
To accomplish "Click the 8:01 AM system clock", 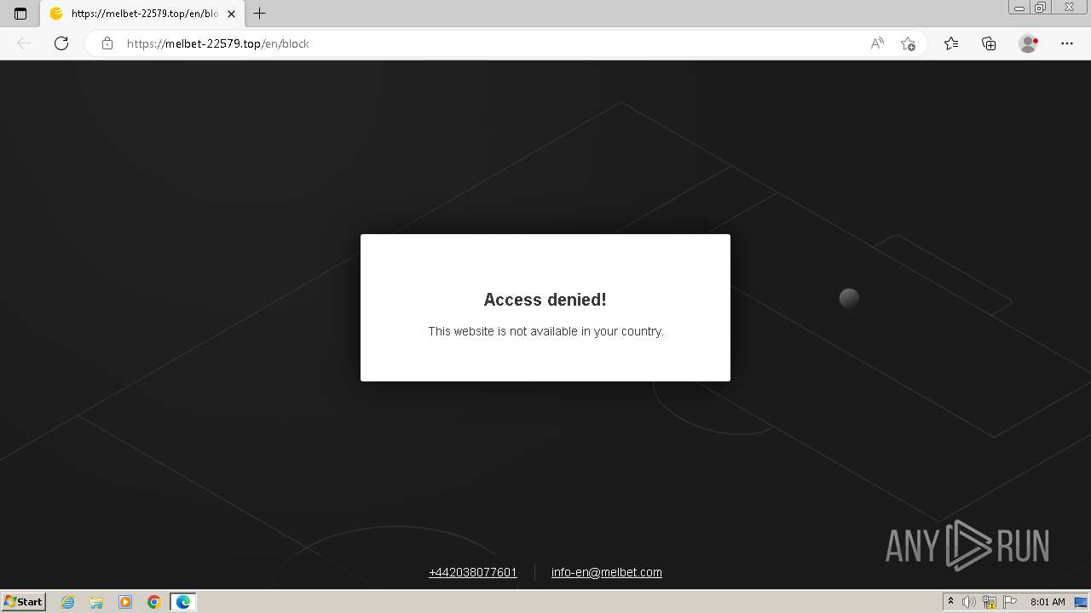I will point(1048,602).
